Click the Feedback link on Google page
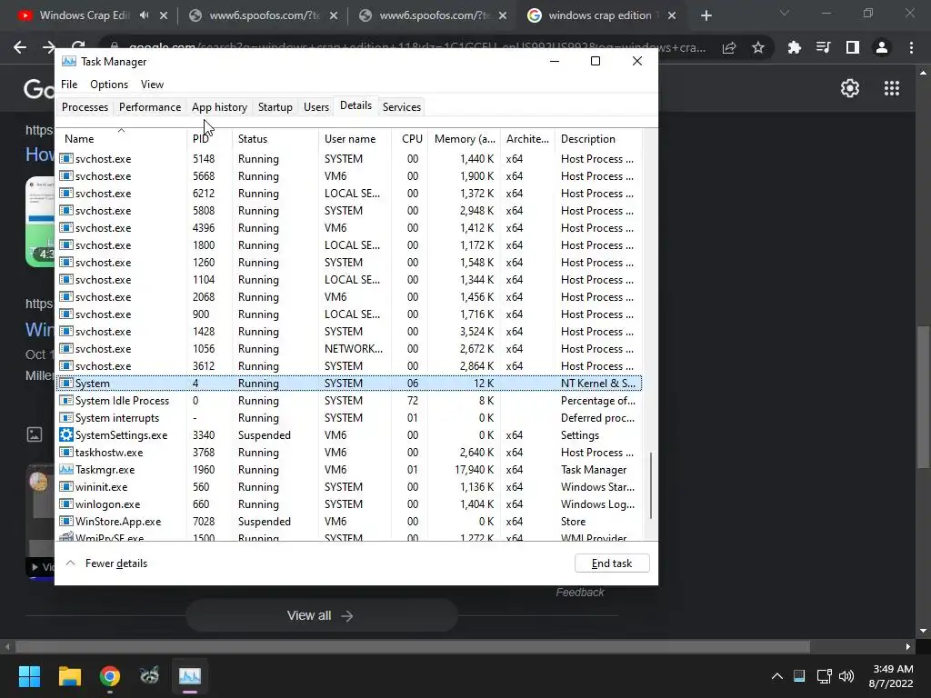The height and width of the screenshot is (698, 931). pyautogui.click(x=579, y=593)
